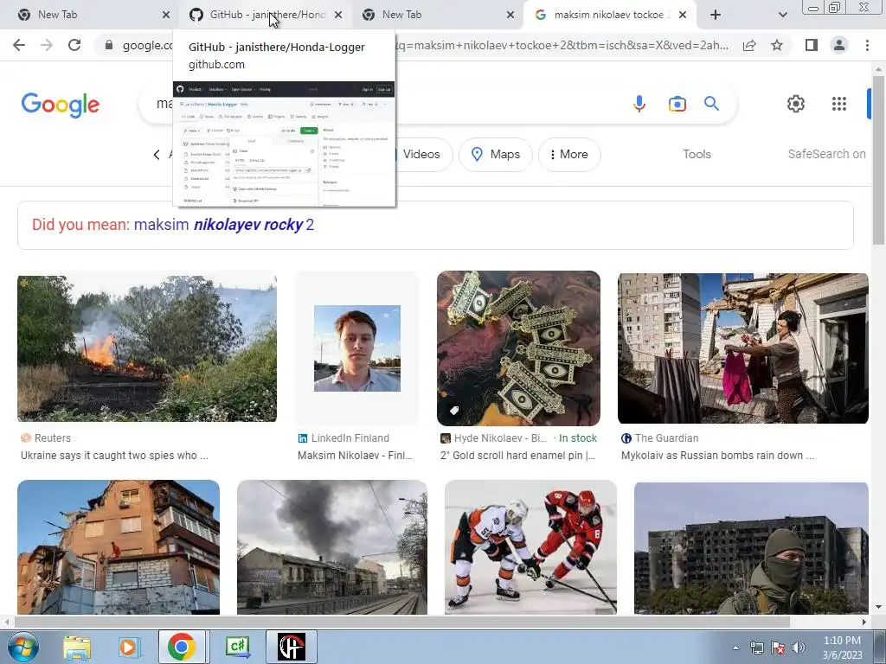Viewport: 886px width, 664px height.
Task: Expand the More search filters menu
Action: pos(569,154)
